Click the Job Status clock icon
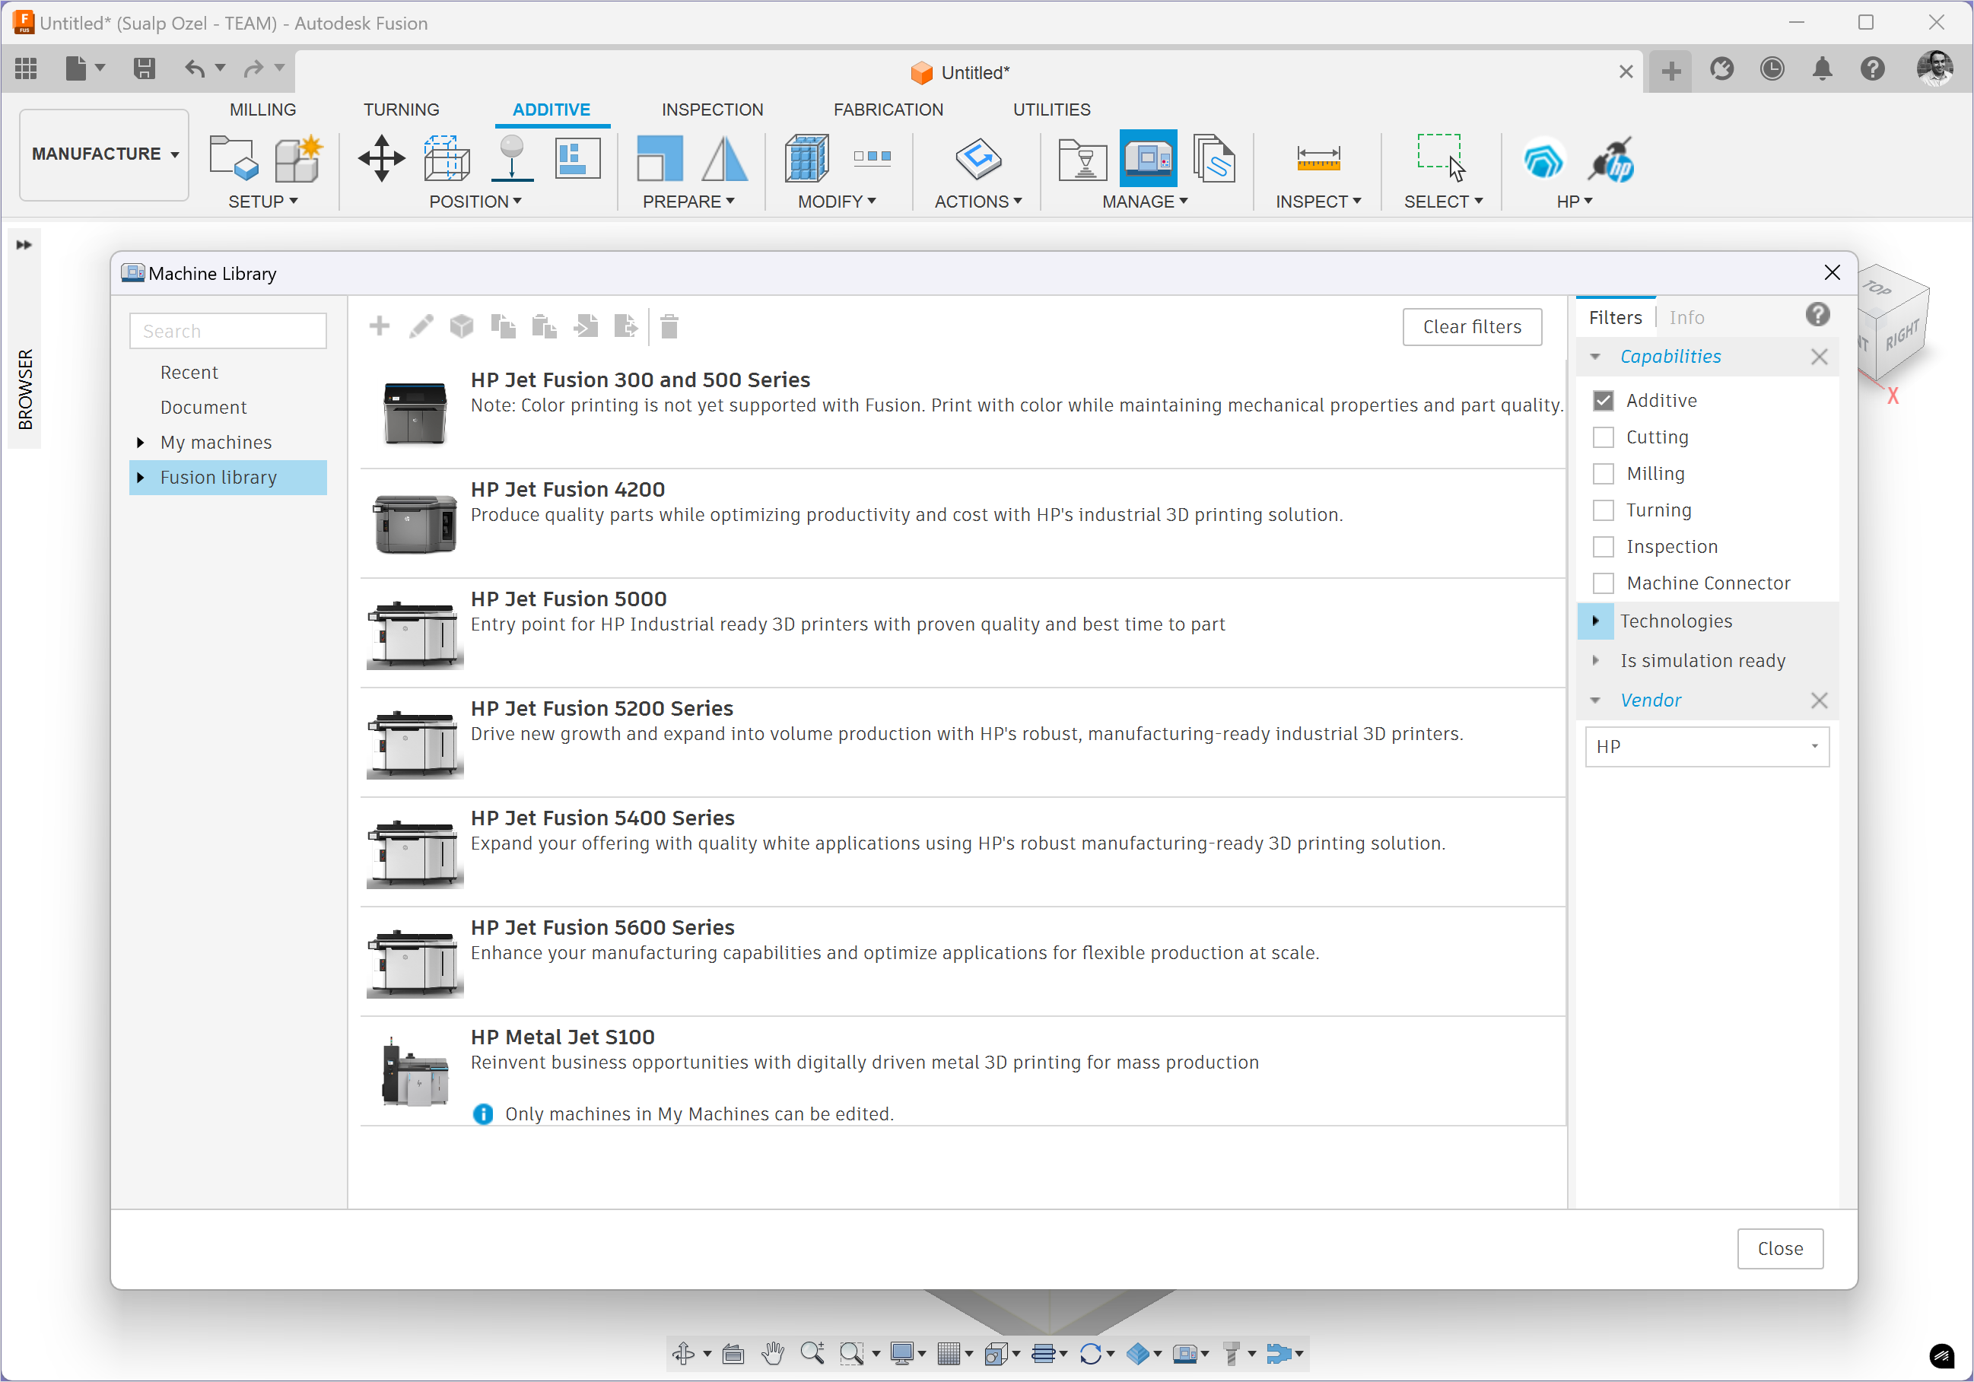Screen dimensions: 1974x1382 point(1771,70)
